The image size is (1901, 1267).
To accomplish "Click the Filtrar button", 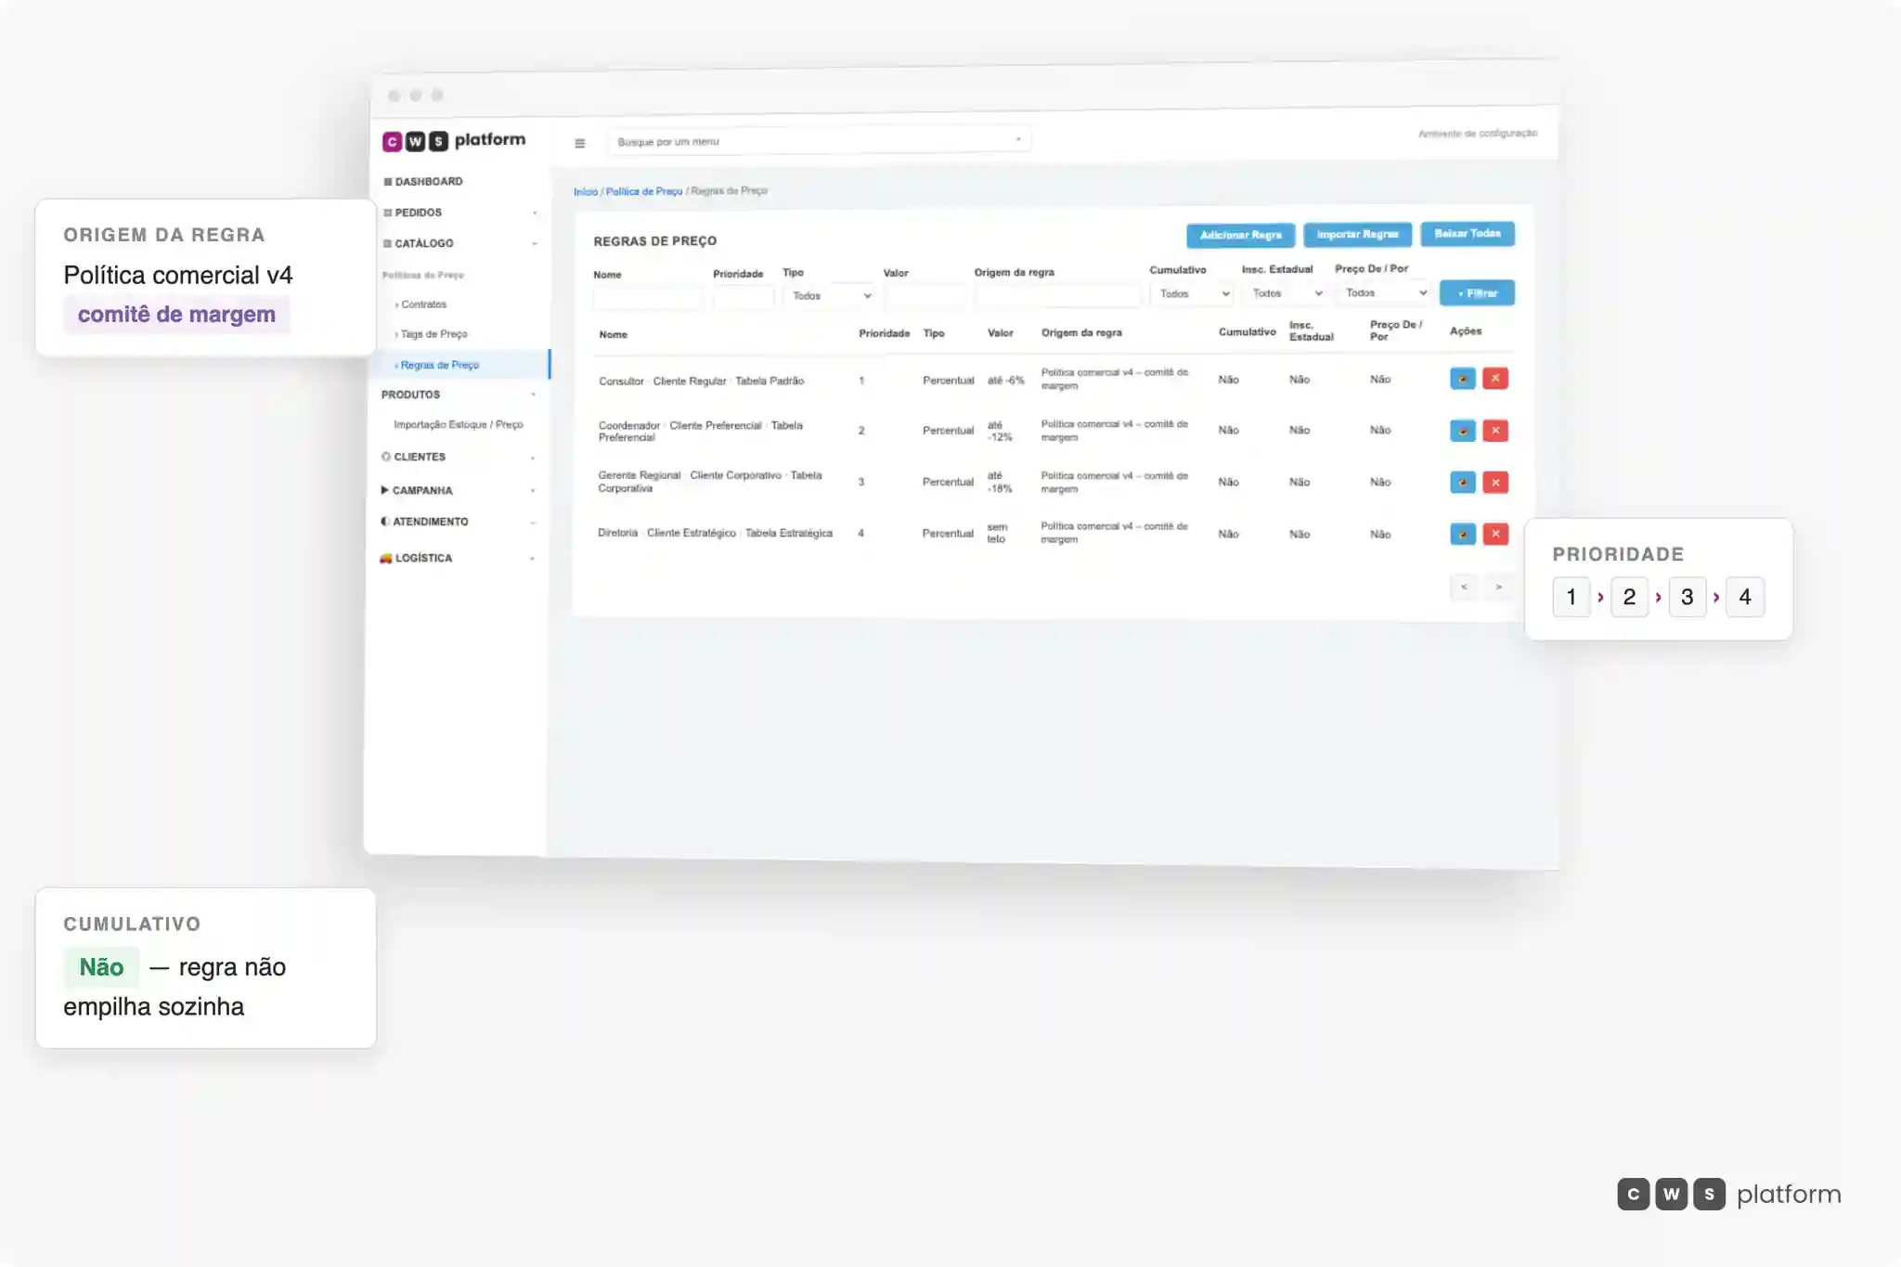I will 1477,292.
